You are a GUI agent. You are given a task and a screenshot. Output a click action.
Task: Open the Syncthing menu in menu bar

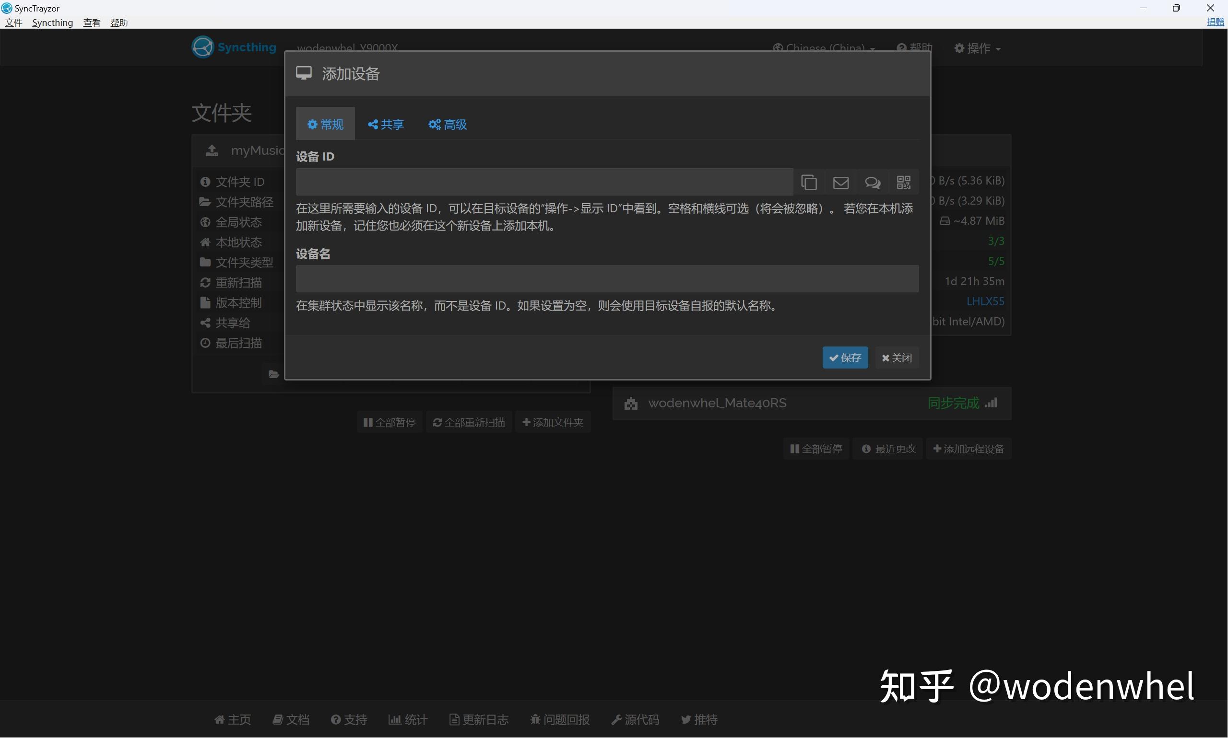(x=52, y=23)
